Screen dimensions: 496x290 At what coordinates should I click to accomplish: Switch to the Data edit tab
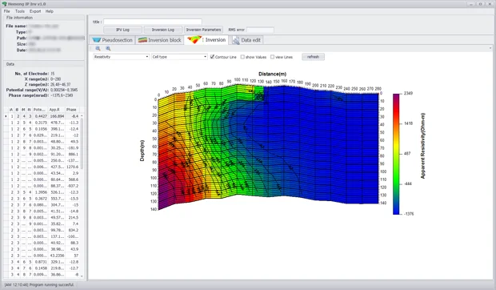point(246,40)
